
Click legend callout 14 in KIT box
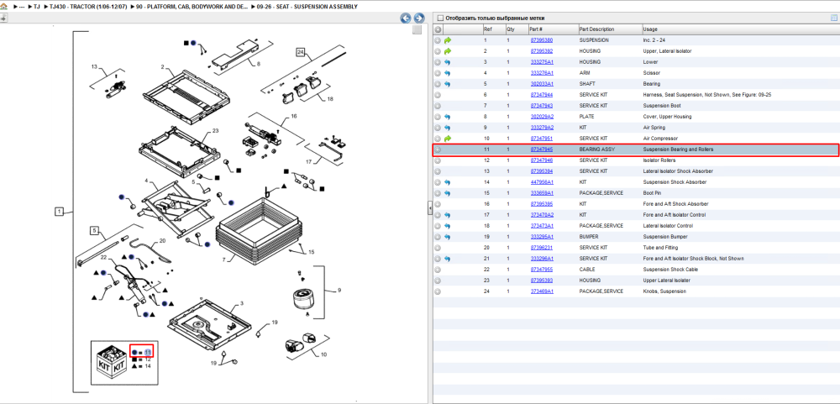147,366
